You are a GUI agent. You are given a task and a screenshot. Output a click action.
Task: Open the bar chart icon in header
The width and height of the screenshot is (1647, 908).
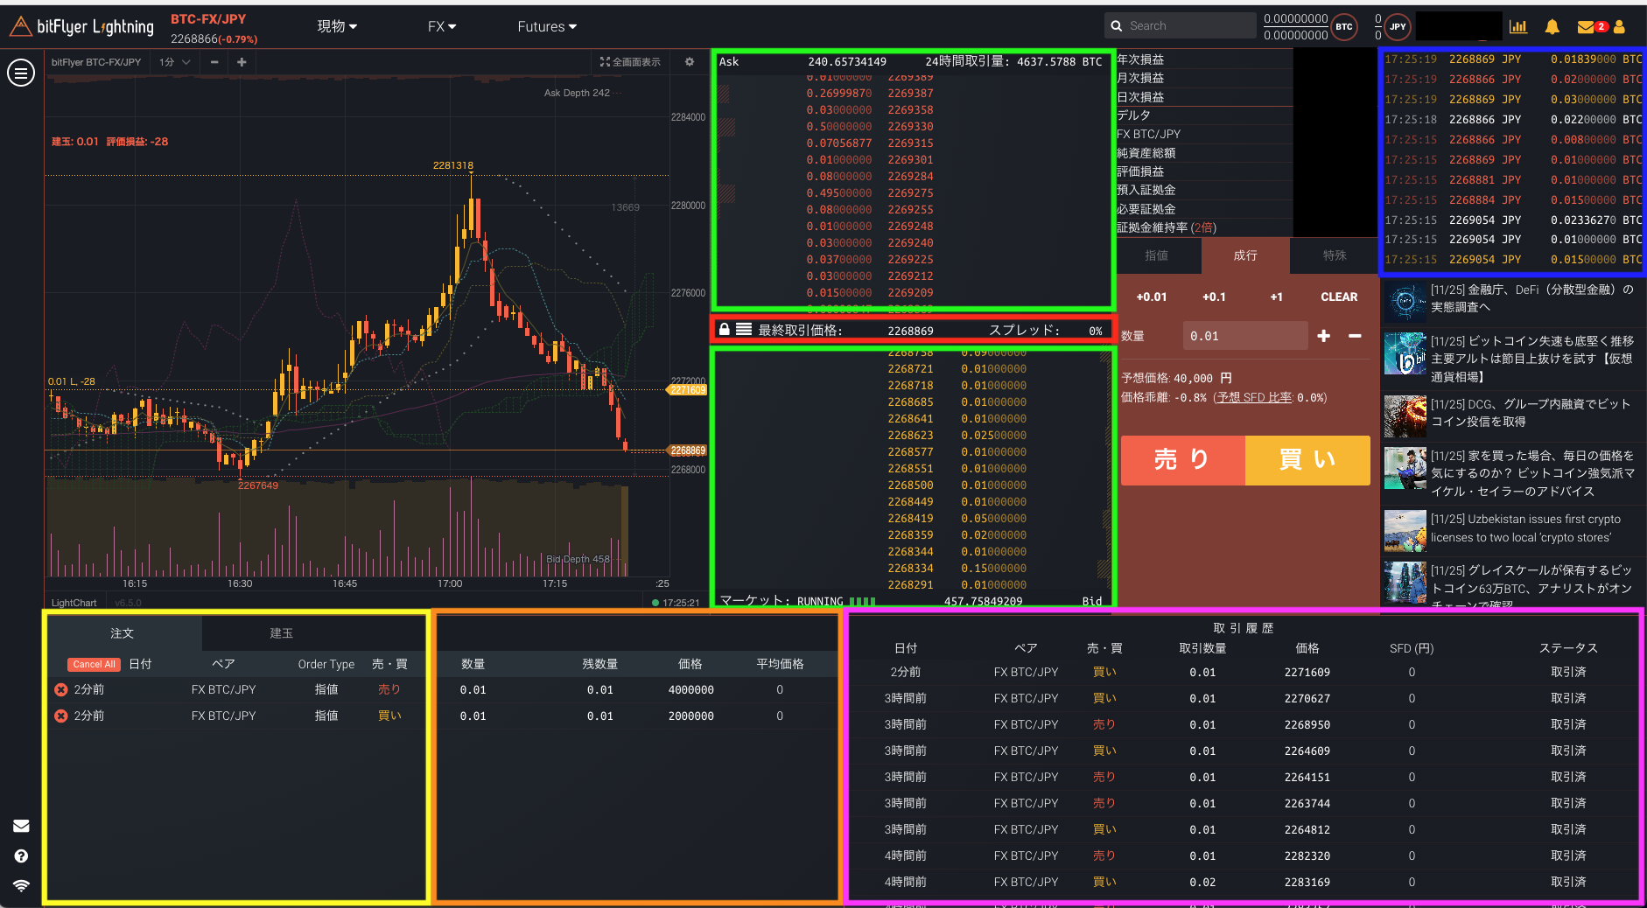pyautogui.click(x=1518, y=27)
